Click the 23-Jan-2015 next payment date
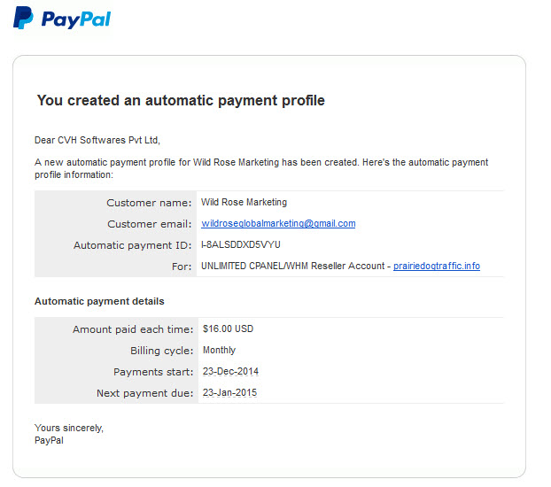This screenshot has width=551, height=487. pos(229,392)
